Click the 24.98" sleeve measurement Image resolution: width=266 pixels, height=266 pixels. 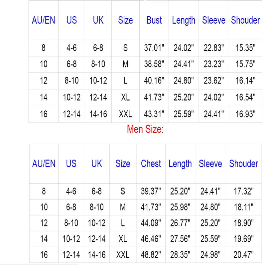click(210, 255)
